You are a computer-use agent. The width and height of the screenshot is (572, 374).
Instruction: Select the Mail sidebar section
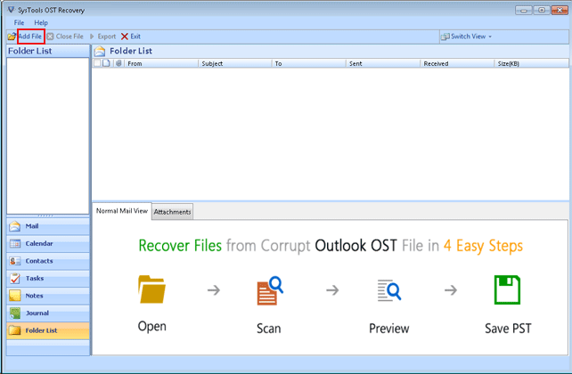point(48,226)
